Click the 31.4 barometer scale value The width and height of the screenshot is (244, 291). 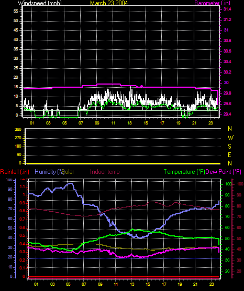pos(227,9)
